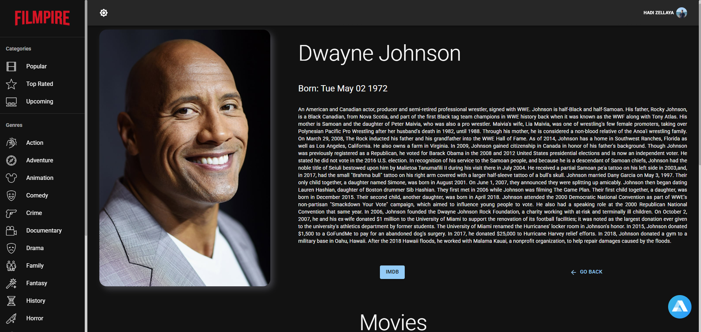Click the Adventure compass icon
This screenshot has height=332, width=701.
(x=11, y=161)
